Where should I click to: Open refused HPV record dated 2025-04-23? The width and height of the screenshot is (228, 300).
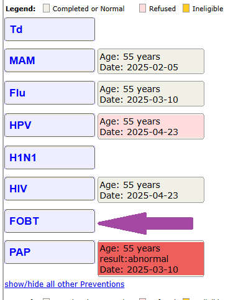(151, 126)
